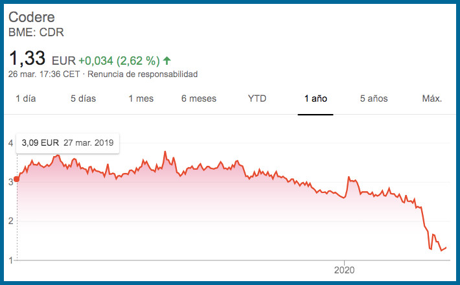The width and height of the screenshot is (460, 285).
Task: Click the '1 año' tab
Action: click(316, 98)
